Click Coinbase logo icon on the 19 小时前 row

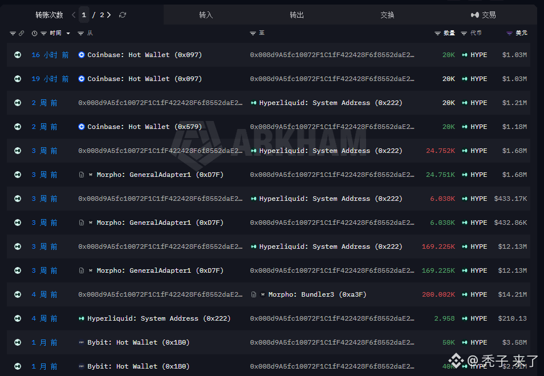(81, 79)
